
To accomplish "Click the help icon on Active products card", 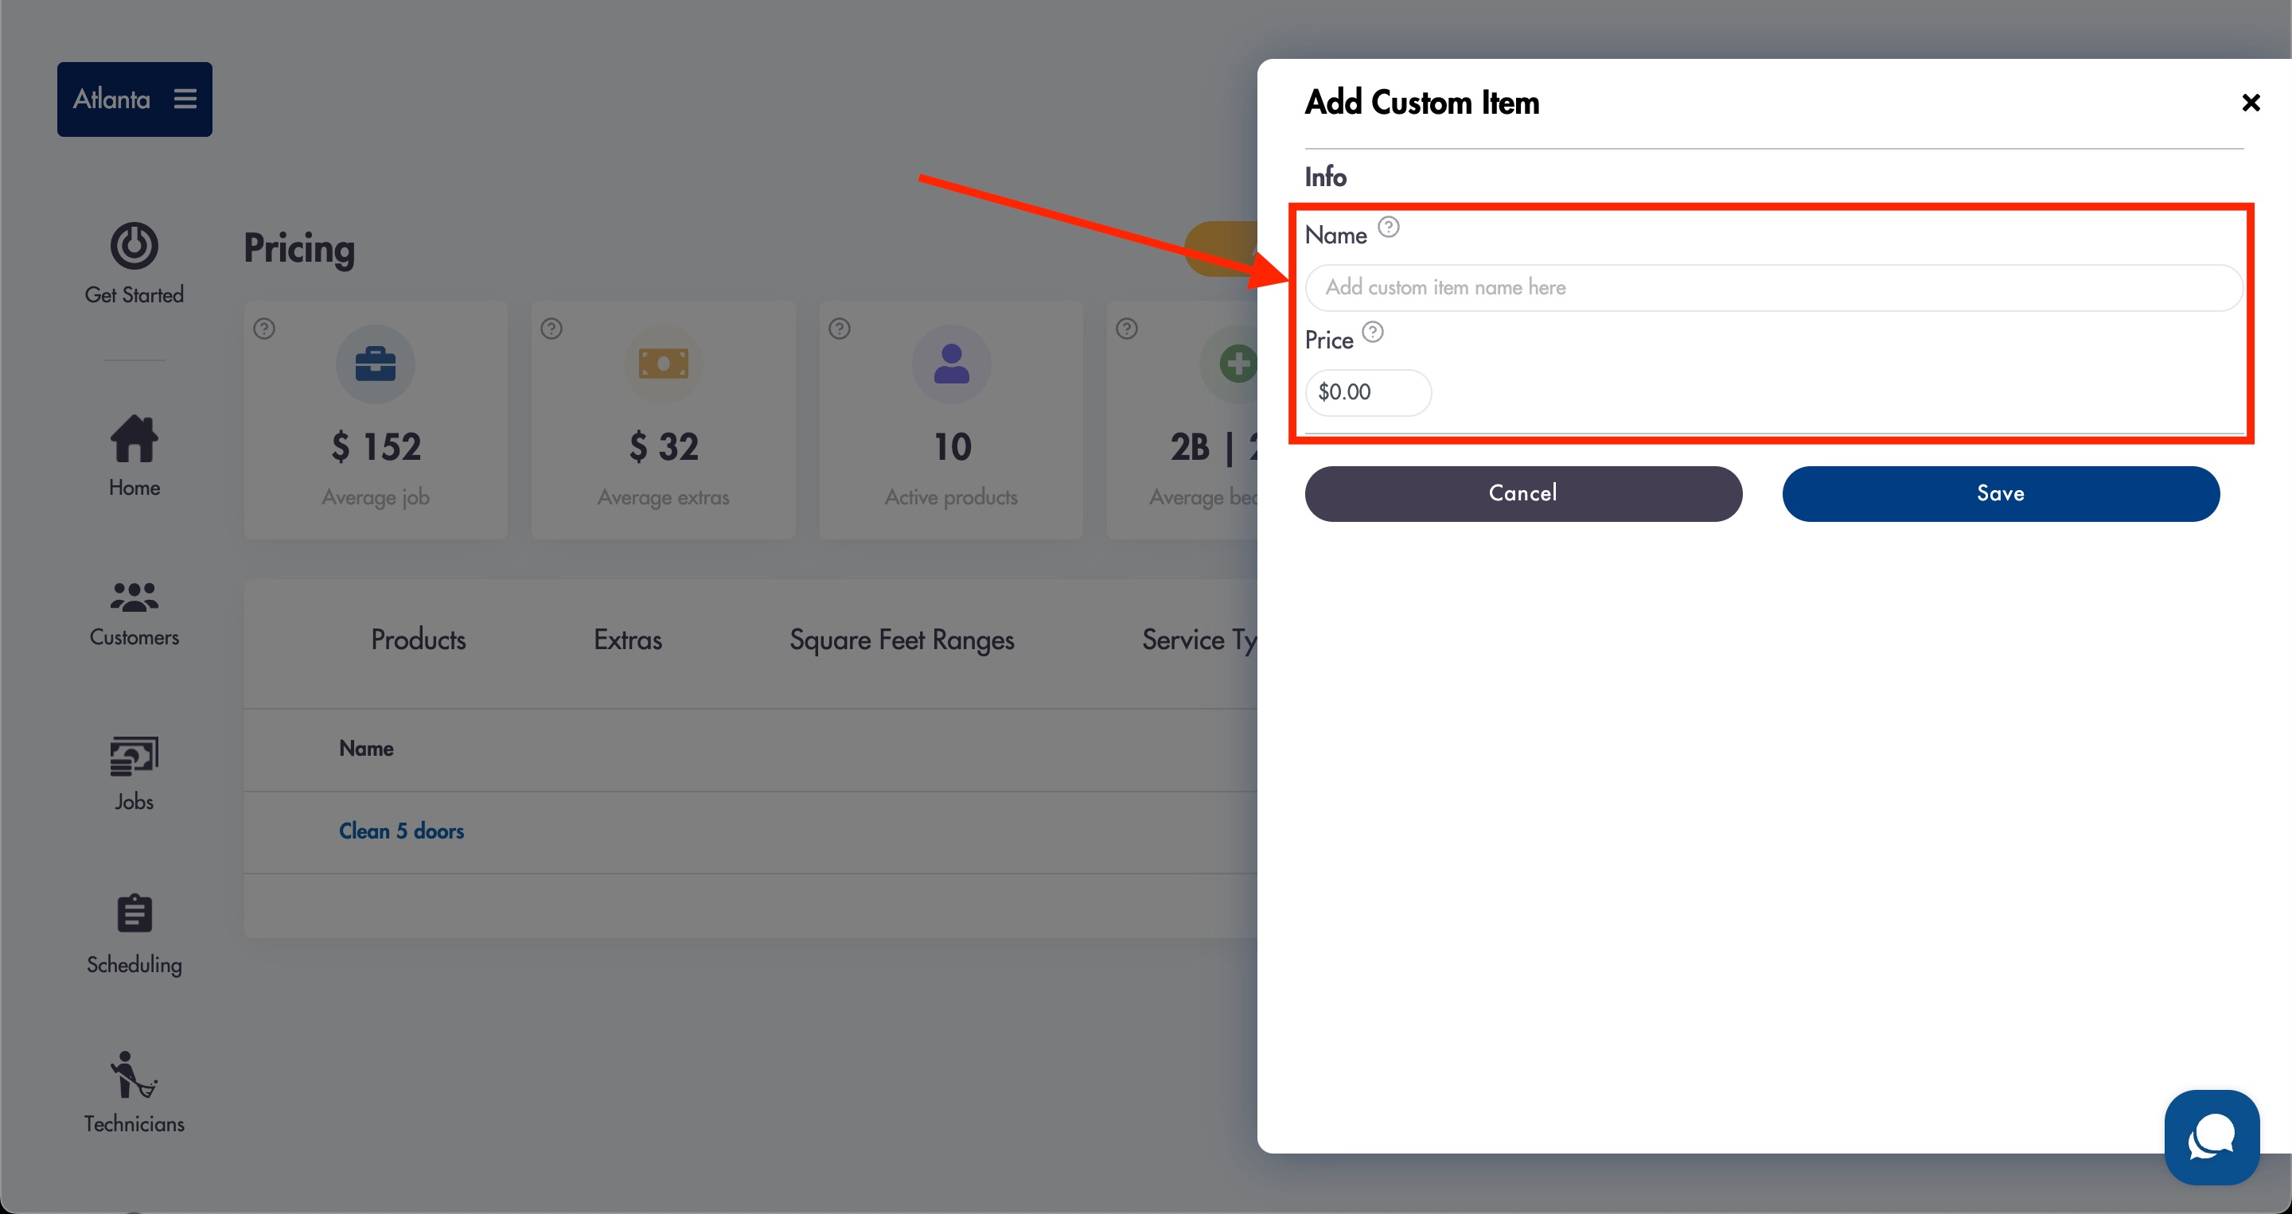I will pyautogui.click(x=840, y=329).
